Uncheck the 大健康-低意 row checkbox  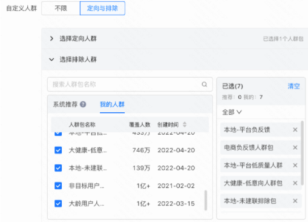pos(58,150)
